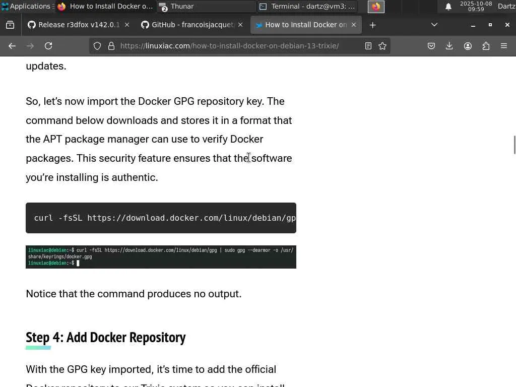Click the forward navigation arrow

[30, 46]
